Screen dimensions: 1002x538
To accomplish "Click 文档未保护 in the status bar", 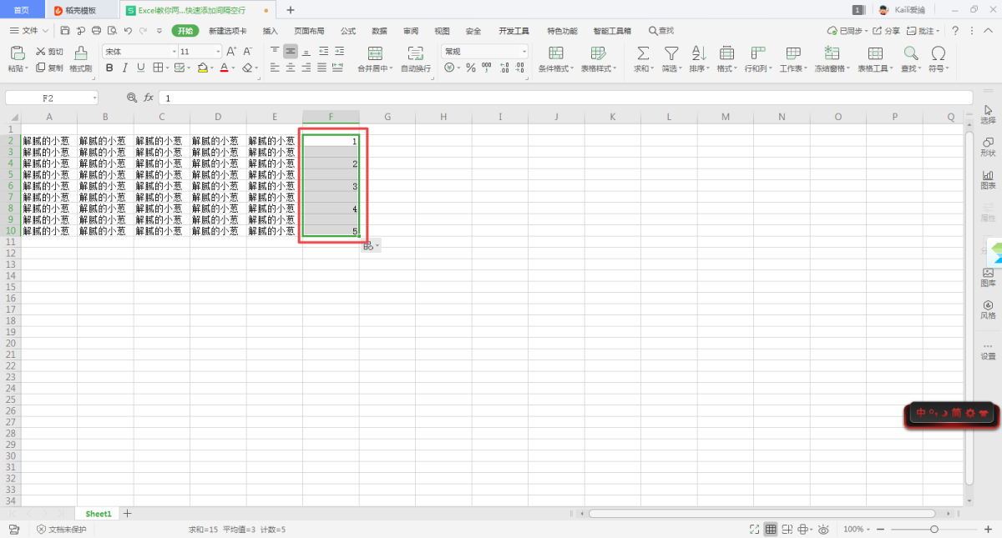I will (x=61, y=530).
